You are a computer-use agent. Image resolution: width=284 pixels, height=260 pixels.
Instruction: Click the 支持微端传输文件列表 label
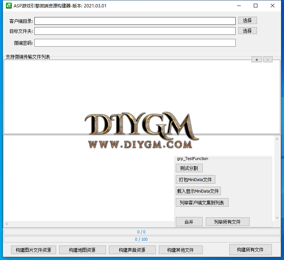[28, 57]
